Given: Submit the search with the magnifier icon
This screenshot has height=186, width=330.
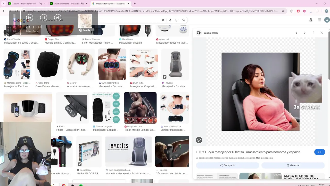Looking at the screenshot, I should pyautogui.click(x=184, y=20).
